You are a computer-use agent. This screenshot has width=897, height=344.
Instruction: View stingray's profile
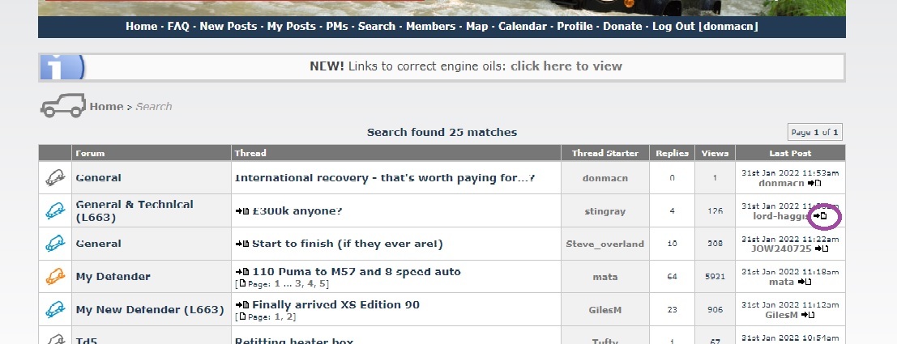point(605,211)
